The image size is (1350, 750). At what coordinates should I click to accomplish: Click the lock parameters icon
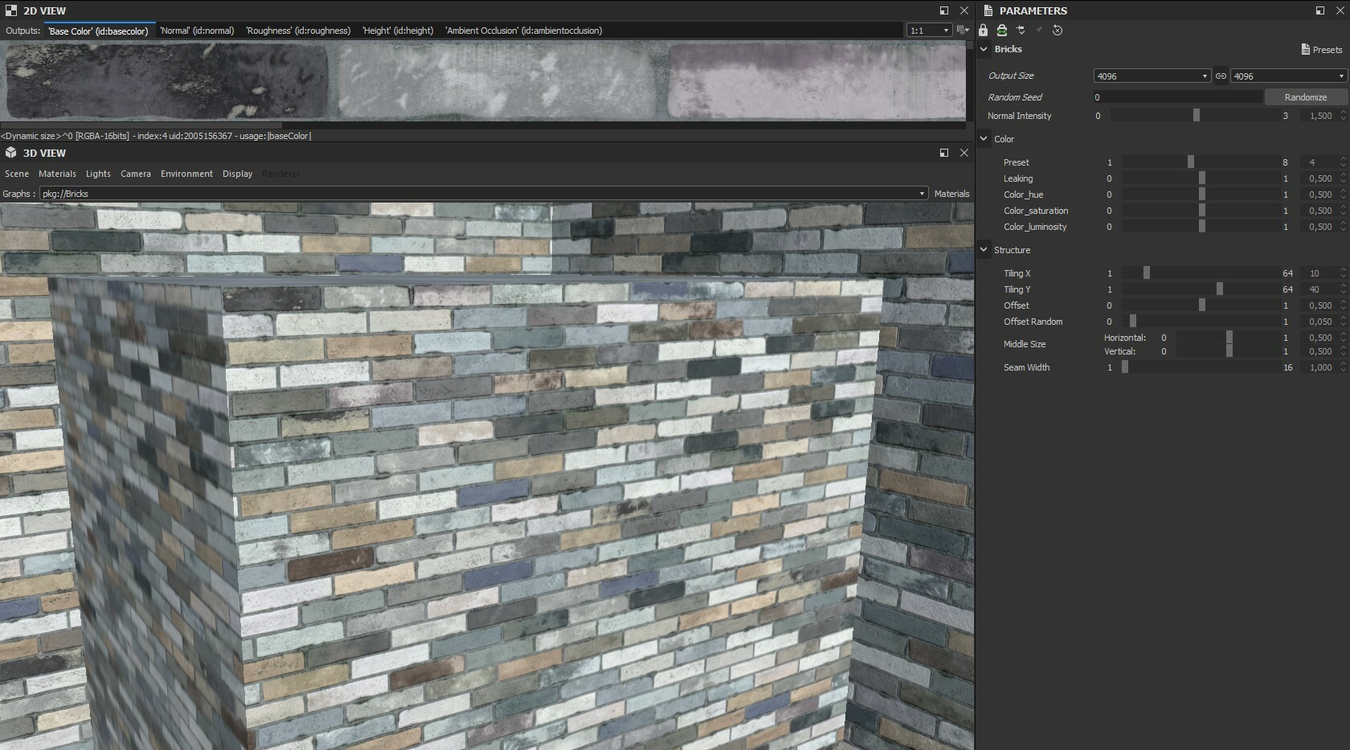point(983,30)
